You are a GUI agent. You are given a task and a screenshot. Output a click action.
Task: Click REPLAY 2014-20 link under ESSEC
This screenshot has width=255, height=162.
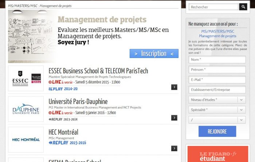63,89
